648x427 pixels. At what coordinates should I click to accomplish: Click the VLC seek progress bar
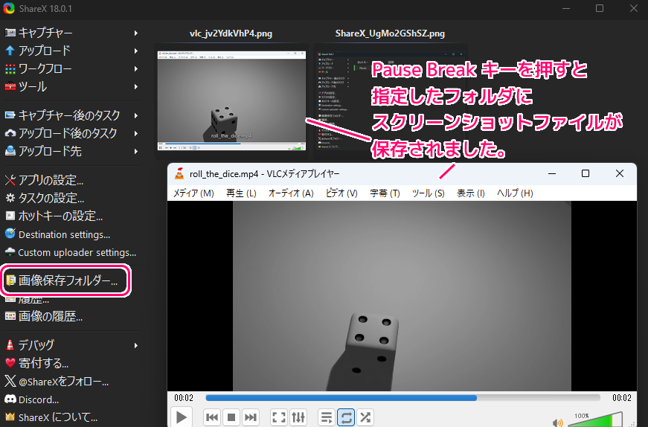(403, 398)
